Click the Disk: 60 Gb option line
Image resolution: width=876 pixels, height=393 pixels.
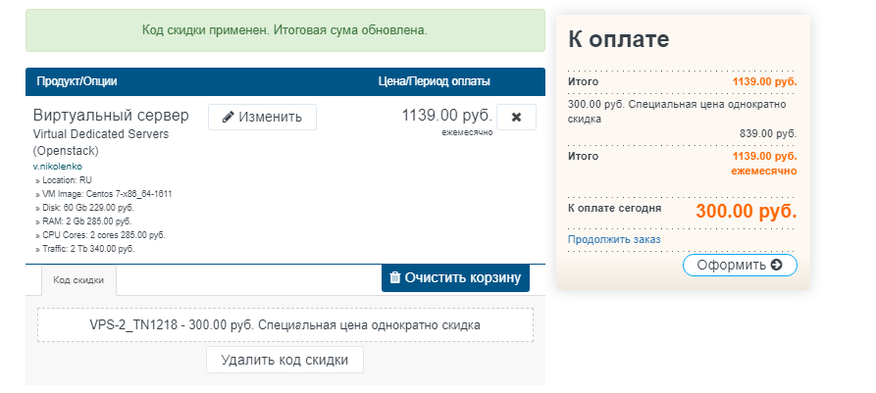pyautogui.click(x=89, y=208)
